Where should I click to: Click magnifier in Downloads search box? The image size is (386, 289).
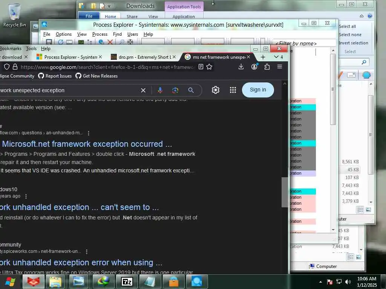pyautogui.click(x=364, y=62)
